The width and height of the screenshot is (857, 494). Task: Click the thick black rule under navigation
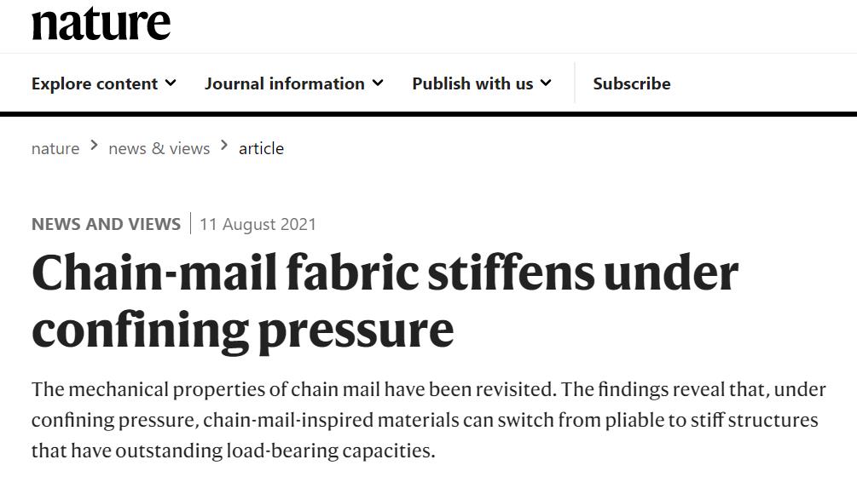[x=428, y=113]
